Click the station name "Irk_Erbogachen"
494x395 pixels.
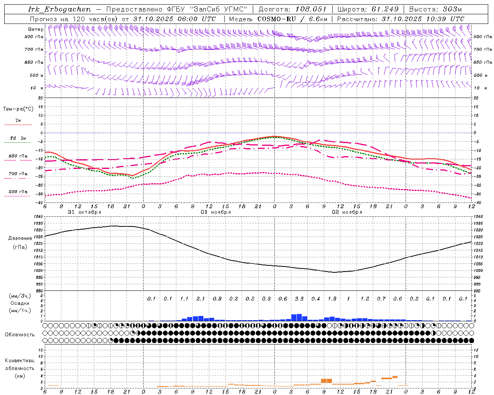click(x=60, y=9)
